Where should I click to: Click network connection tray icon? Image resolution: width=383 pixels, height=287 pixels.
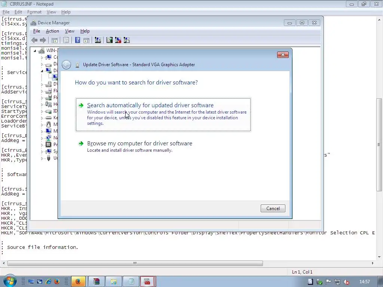pyautogui.click(x=337, y=282)
